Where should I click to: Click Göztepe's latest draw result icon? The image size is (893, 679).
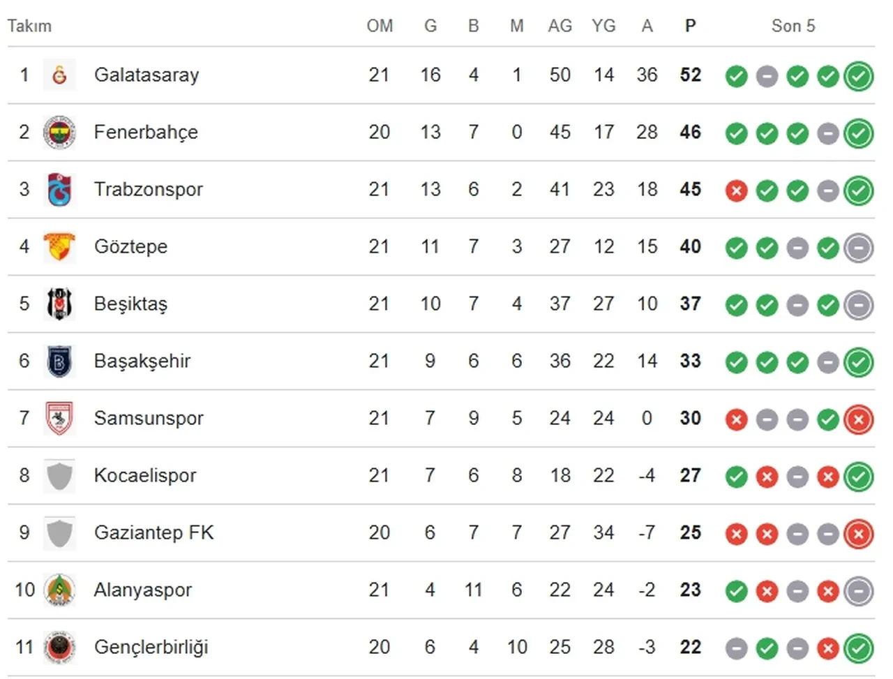tap(858, 248)
